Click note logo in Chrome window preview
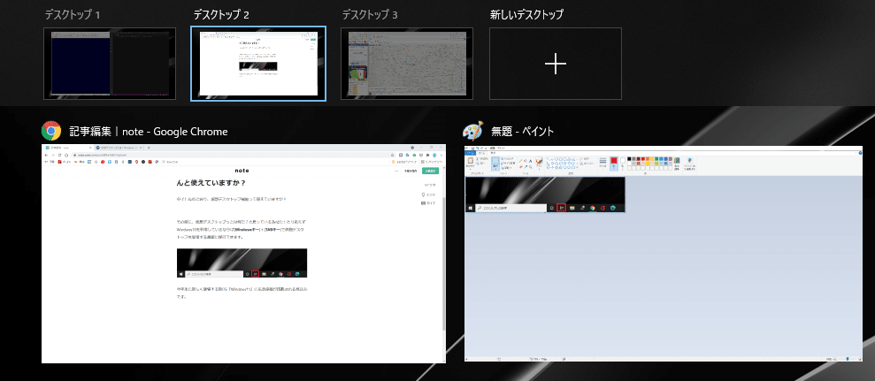 click(242, 170)
